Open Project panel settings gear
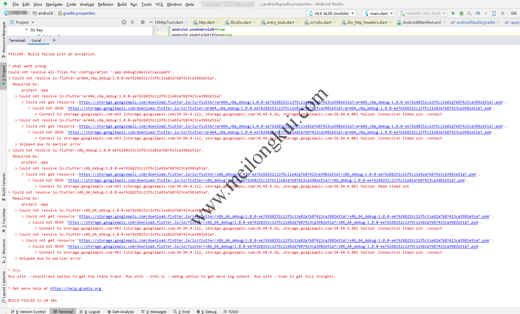 tap(143, 22)
